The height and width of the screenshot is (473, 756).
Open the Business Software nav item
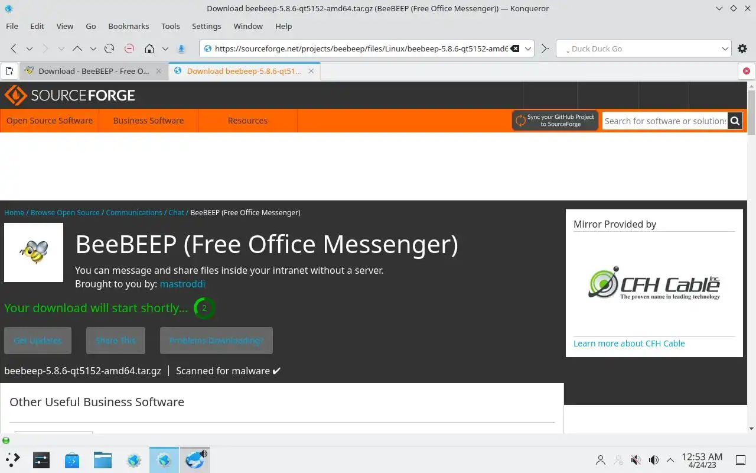pyautogui.click(x=148, y=121)
